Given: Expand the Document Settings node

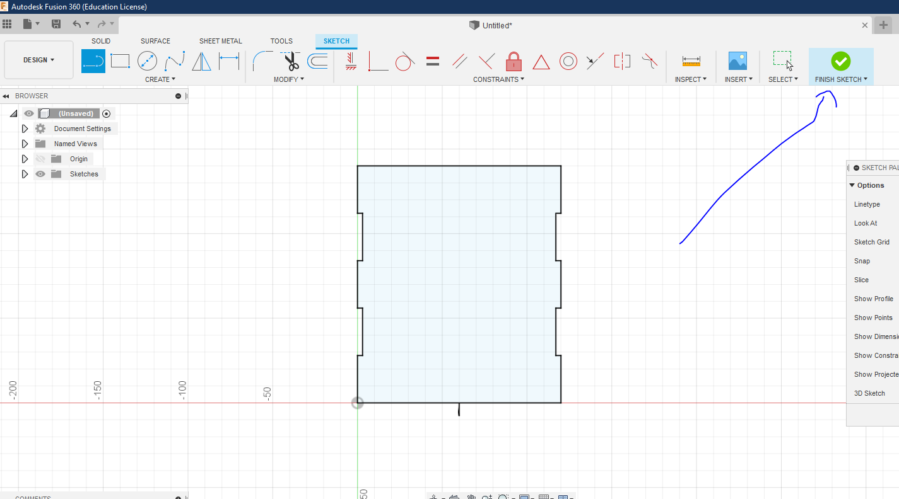Looking at the screenshot, I should click(25, 129).
